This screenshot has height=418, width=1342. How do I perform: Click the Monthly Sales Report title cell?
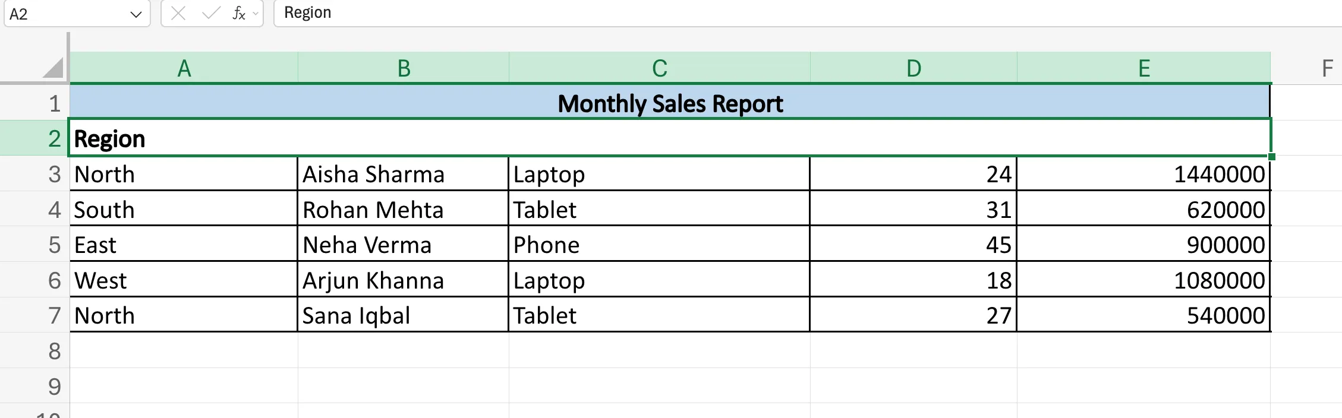(x=670, y=103)
